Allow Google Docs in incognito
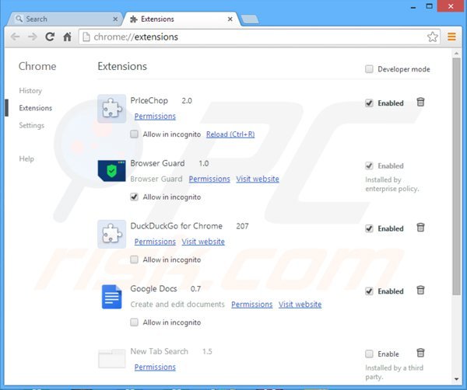 pos(135,322)
